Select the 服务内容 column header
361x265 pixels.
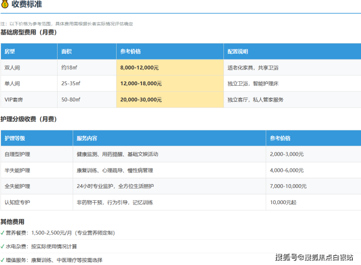click(87, 138)
